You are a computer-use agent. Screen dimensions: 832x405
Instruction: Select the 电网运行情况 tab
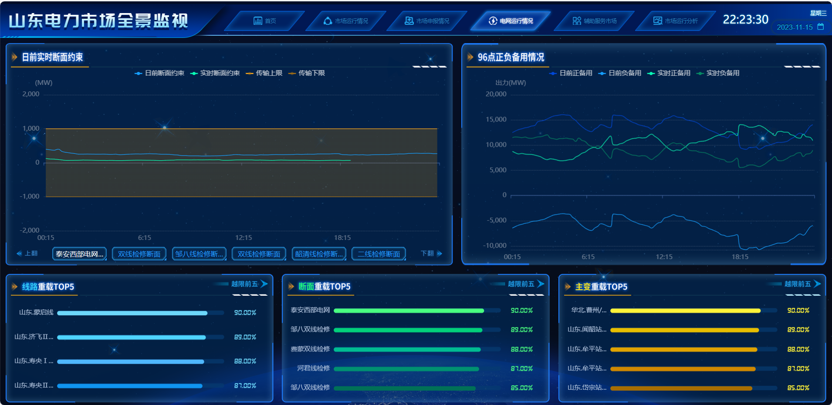coord(511,21)
